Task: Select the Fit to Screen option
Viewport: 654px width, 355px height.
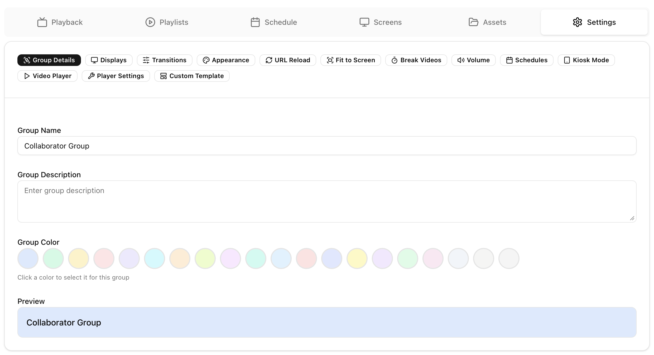Action: tap(350, 60)
